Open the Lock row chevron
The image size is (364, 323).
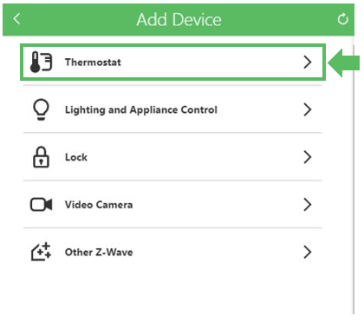(x=308, y=157)
